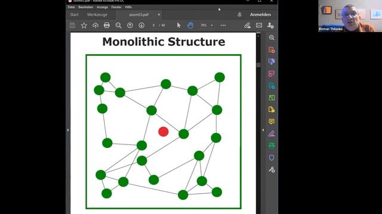This screenshot has width=382, height=214.
Task: Open the yellow Comment speech bubble tool
Action: 272,121
